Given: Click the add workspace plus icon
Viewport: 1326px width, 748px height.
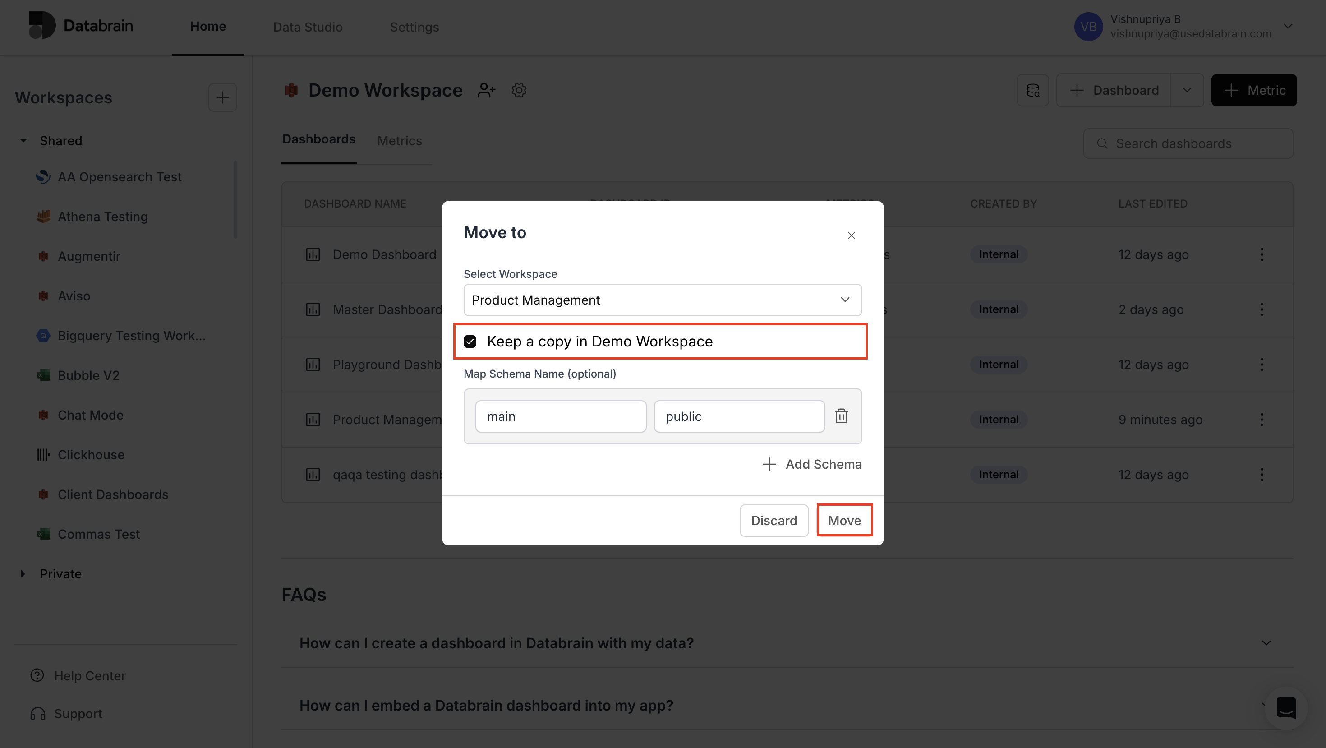Looking at the screenshot, I should click(x=223, y=97).
